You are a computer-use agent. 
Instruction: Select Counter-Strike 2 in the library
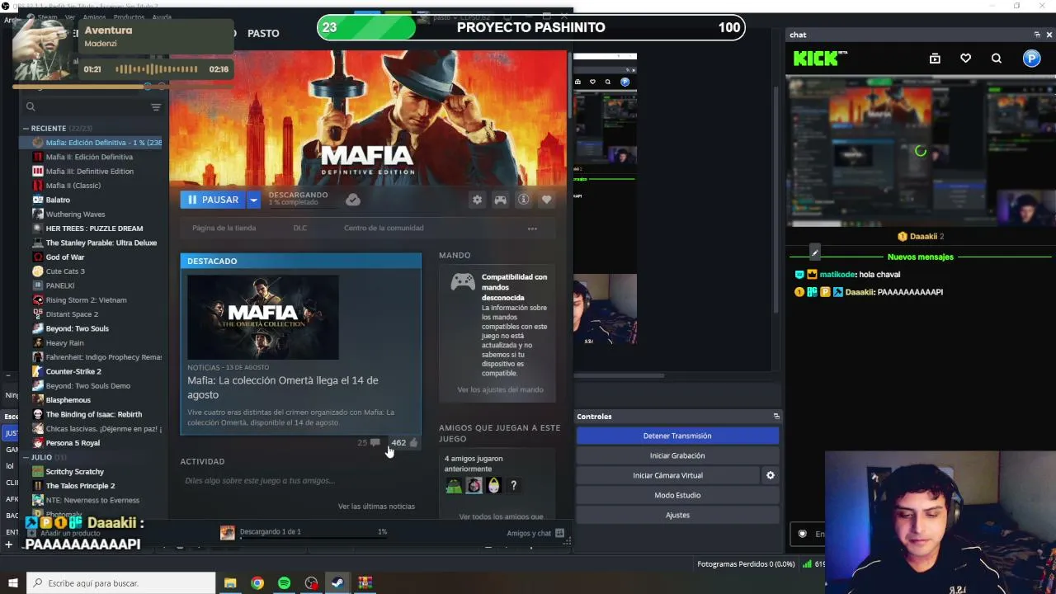coord(73,371)
